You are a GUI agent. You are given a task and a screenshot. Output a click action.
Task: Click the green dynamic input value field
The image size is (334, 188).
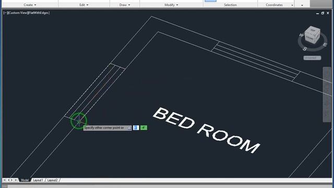pos(144,127)
